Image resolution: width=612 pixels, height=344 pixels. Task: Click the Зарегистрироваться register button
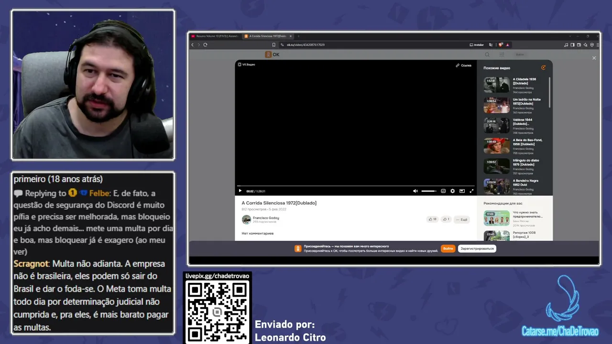[477, 248]
